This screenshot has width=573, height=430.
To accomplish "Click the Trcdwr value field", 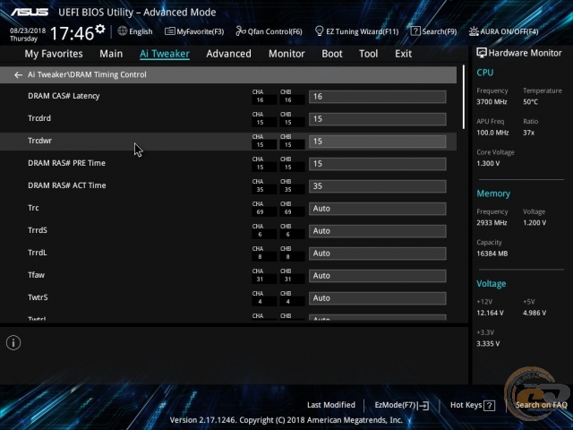I will pos(378,142).
